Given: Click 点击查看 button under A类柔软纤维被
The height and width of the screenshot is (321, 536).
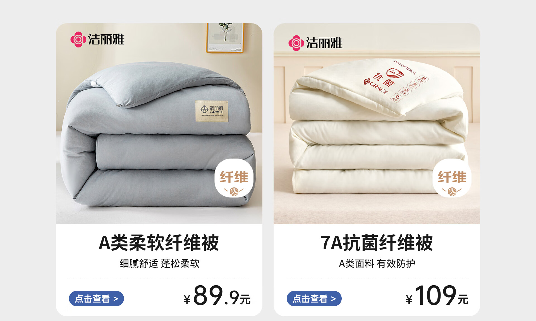Looking at the screenshot, I should coord(96,299).
